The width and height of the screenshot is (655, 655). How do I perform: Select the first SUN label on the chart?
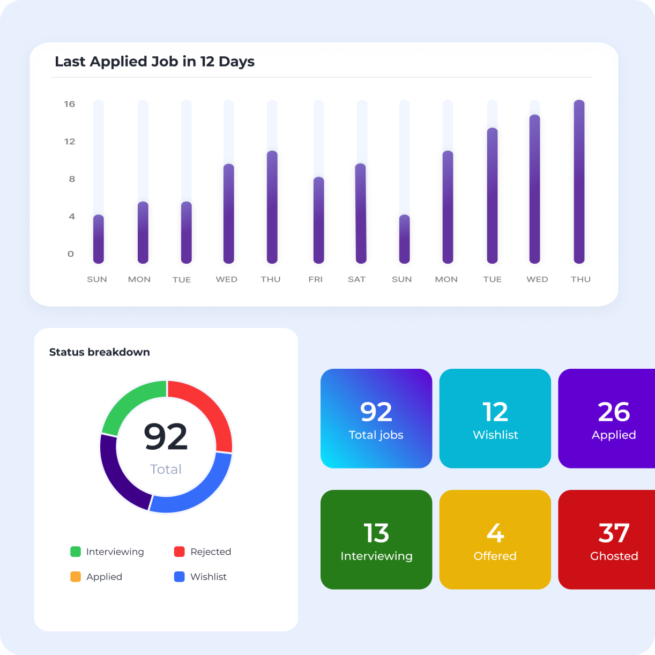[x=97, y=279]
